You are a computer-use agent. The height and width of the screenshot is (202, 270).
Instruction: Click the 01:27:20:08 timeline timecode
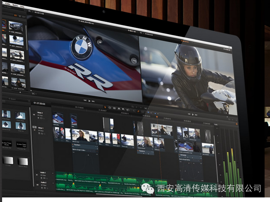coord(40,103)
